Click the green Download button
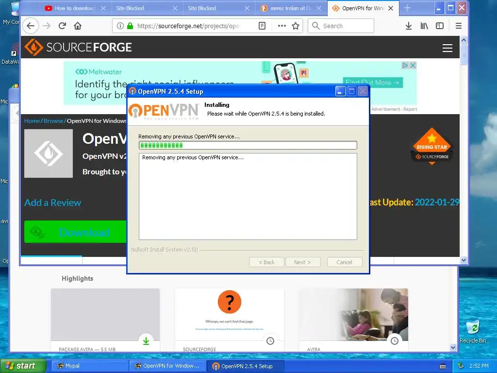Viewport: 497px width, 373px height. (x=75, y=232)
